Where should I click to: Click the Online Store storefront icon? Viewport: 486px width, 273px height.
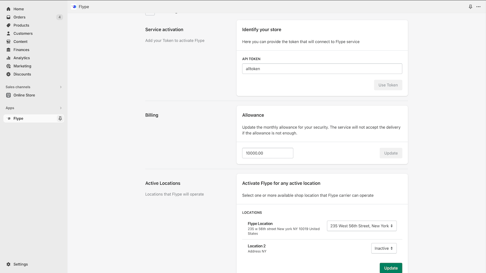pyautogui.click(x=9, y=95)
